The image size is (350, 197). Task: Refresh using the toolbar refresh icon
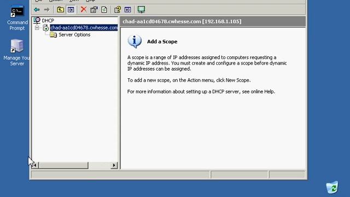click(104, 10)
